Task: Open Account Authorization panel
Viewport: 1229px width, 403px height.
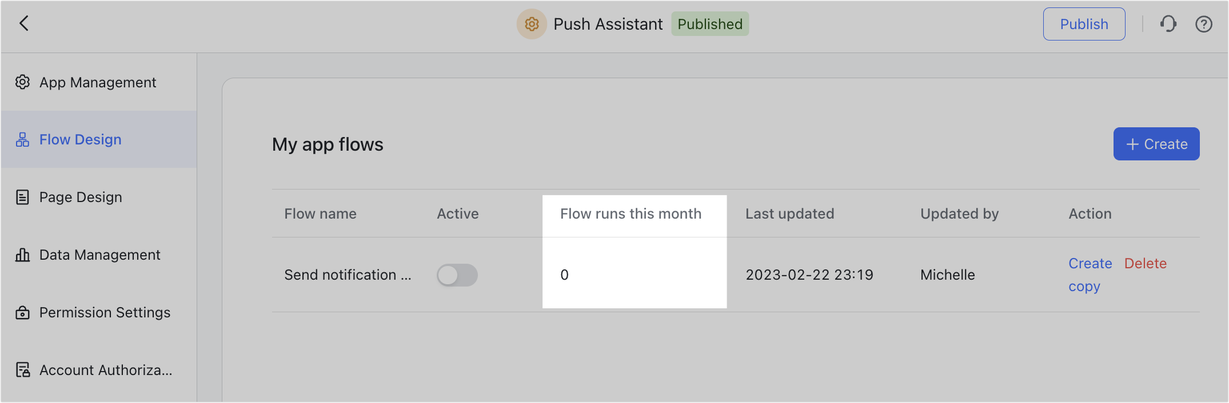Action: coord(105,370)
